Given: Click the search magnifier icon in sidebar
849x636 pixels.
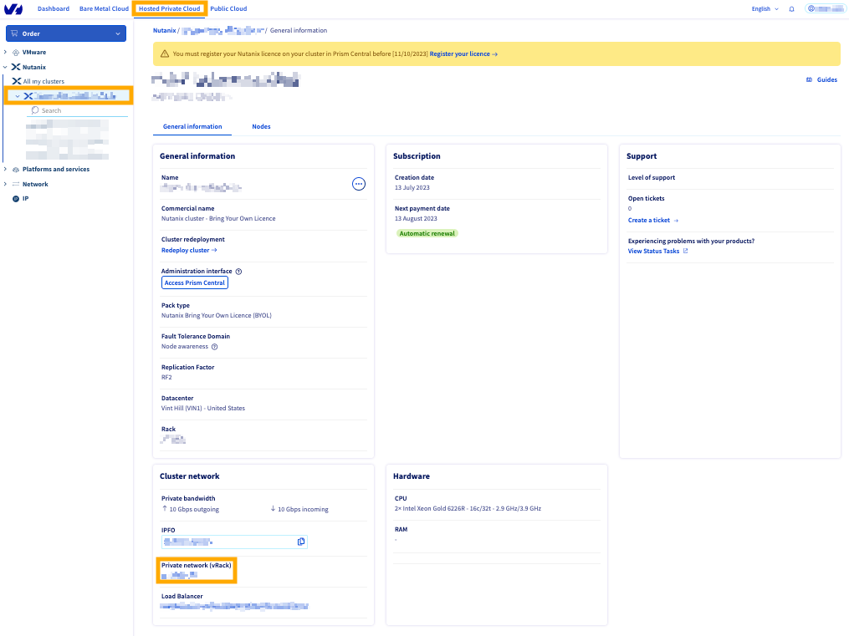Looking at the screenshot, I should (35, 110).
